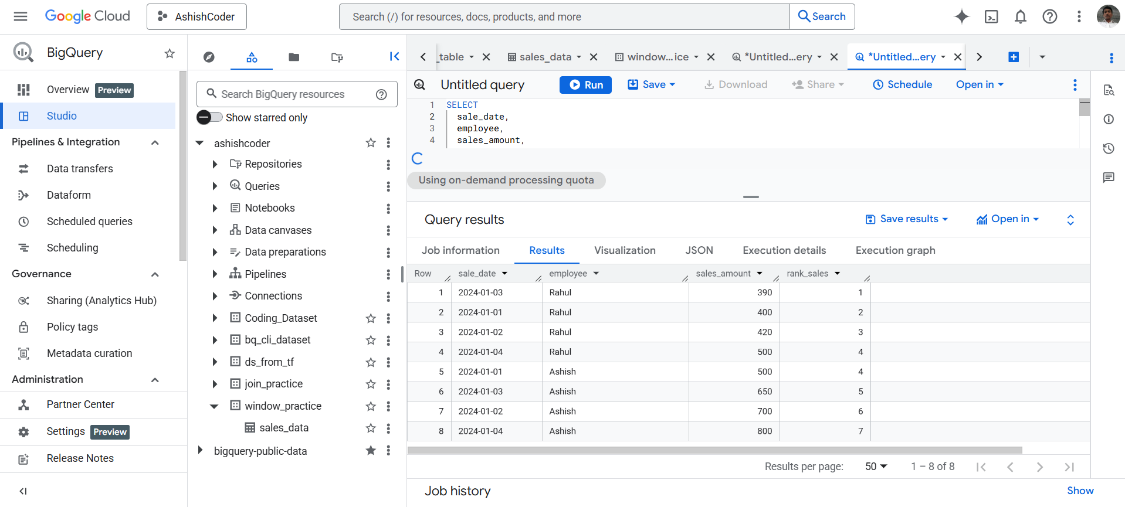Click the query editor vertical scrollbar
This screenshot has width=1125, height=507.
[x=1085, y=108]
